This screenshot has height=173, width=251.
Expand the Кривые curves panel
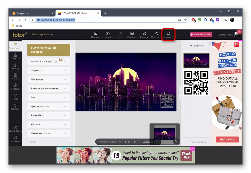click(x=49, y=125)
